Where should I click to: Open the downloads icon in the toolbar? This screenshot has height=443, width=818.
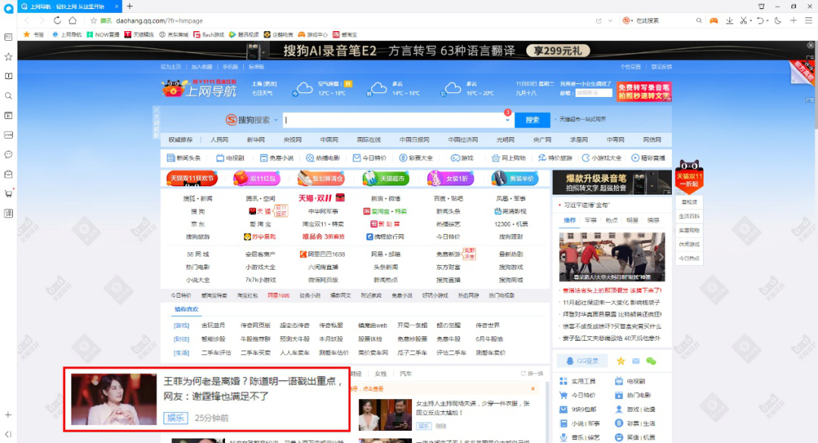pos(729,20)
